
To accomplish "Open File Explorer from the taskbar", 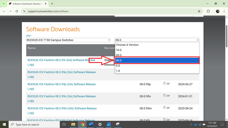I will tap(73, 124).
